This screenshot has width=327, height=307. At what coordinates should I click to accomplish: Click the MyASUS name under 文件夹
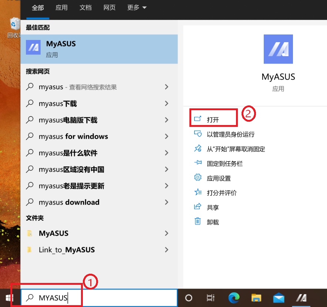point(54,233)
